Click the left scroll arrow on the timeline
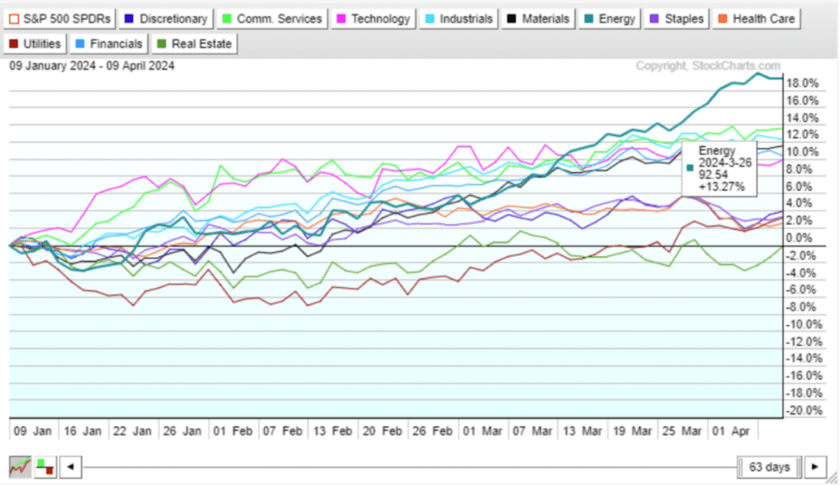 point(70,465)
